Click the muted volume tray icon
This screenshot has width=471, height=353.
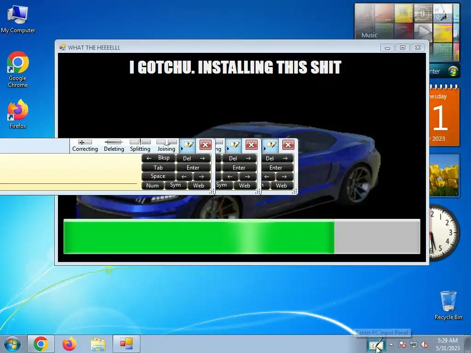[x=425, y=345]
